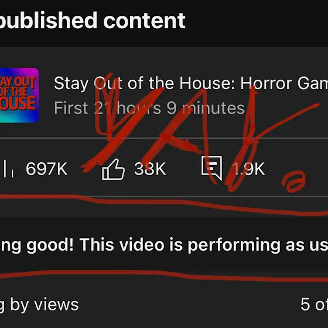Tap First 21 hours 9 minutes text

pyautogui.click(x=149, y=108)
